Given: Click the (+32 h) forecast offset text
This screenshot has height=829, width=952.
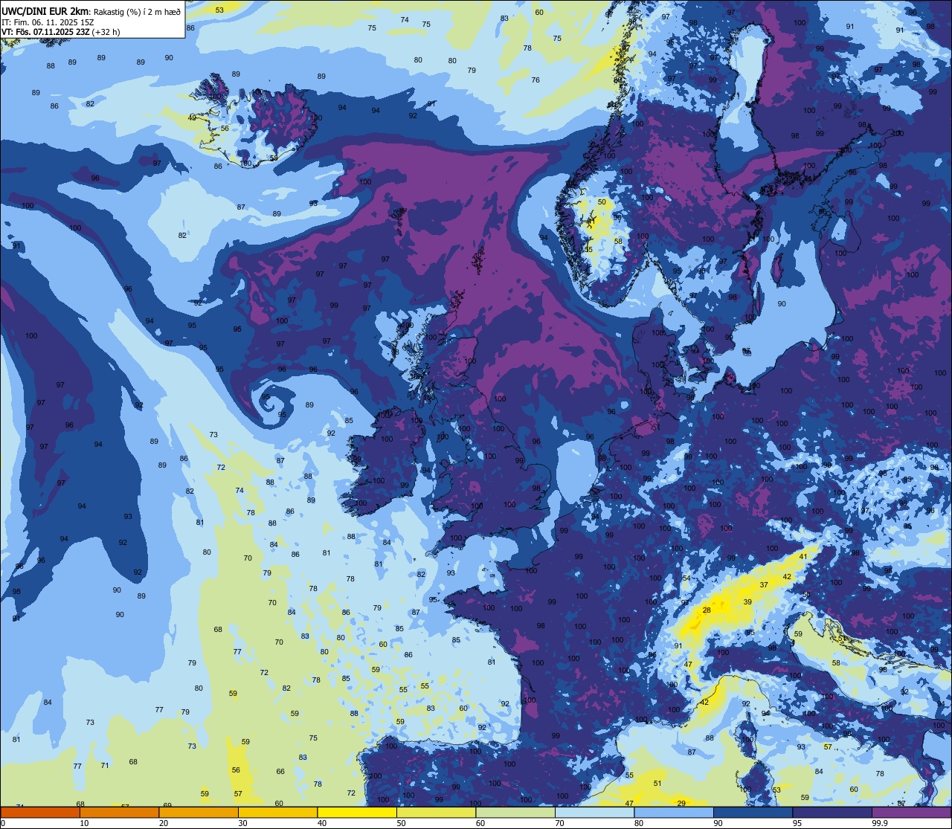Looking at the screenshot, I should [x=106, y=32].
